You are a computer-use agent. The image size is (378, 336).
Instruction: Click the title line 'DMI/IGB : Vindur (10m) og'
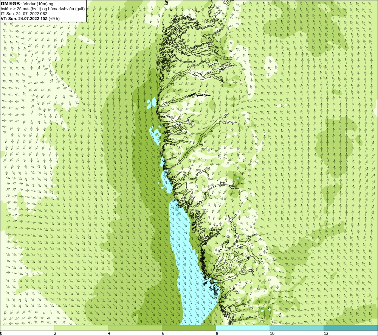pyautogui.click(x=27, y=4)
